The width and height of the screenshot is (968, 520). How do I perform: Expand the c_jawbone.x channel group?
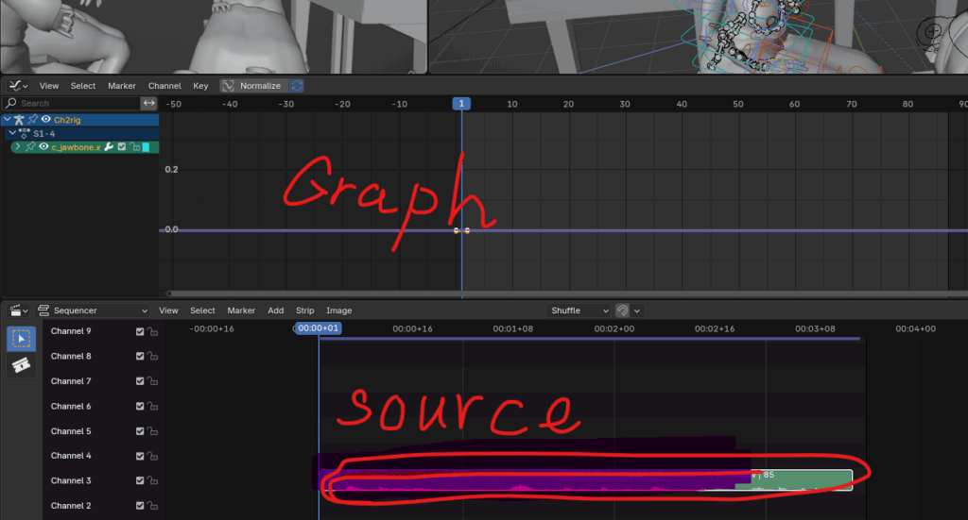click(17, 147)
